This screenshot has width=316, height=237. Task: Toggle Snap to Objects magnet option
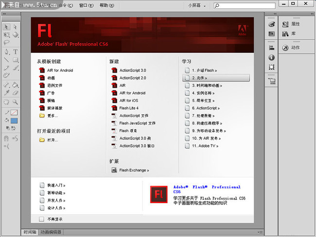6,138
